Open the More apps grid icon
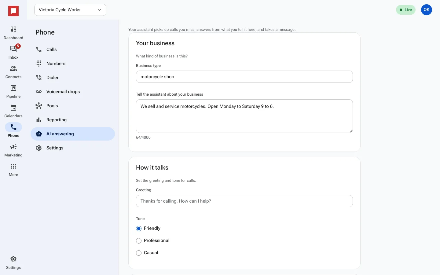The image size is (440, 275). click(x=13, y=170)
